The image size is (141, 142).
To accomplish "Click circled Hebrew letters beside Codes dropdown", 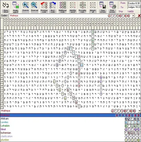I will coord(119,16).
